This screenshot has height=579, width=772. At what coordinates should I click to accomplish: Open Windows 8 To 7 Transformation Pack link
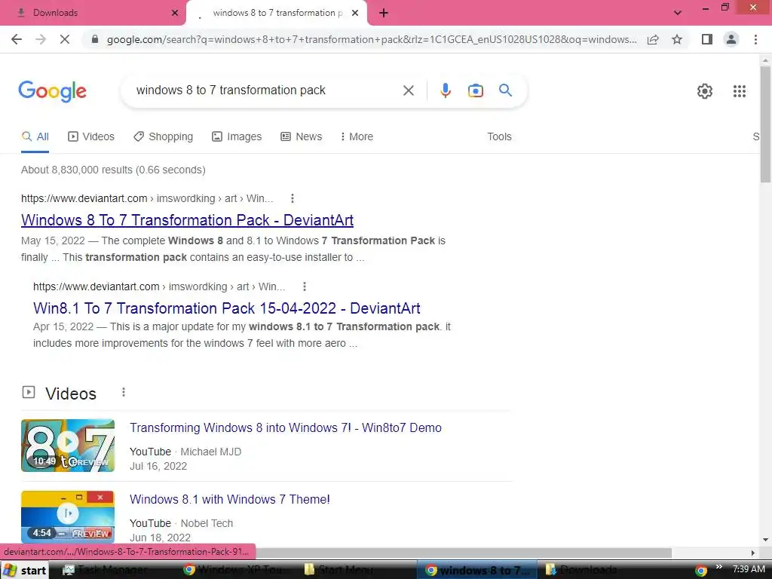point(187,220)
